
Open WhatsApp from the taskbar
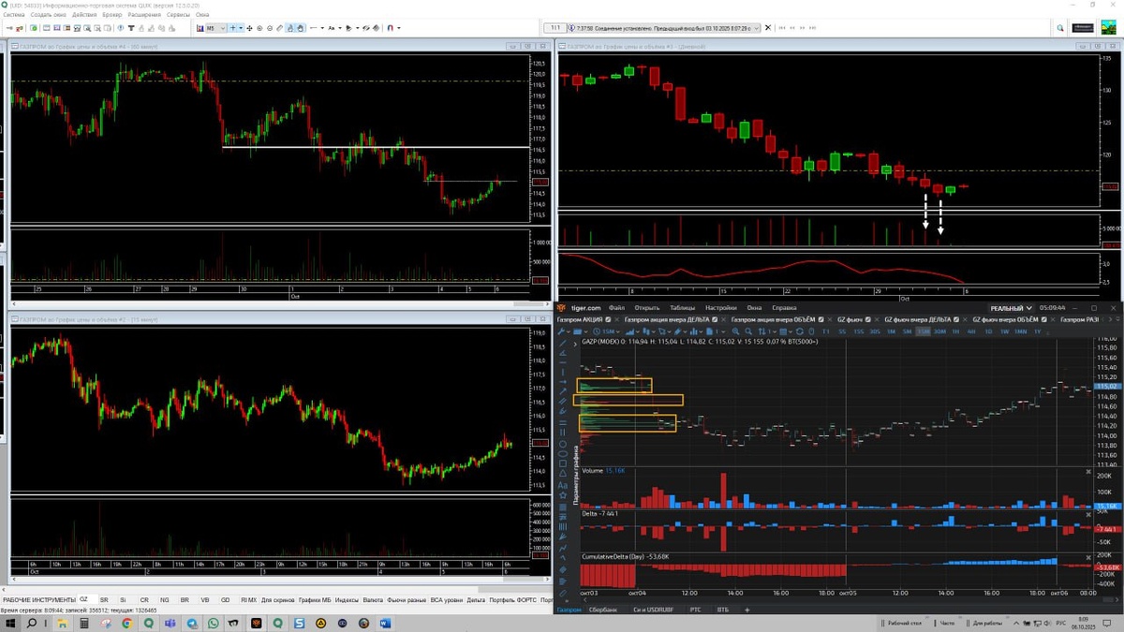213,624
